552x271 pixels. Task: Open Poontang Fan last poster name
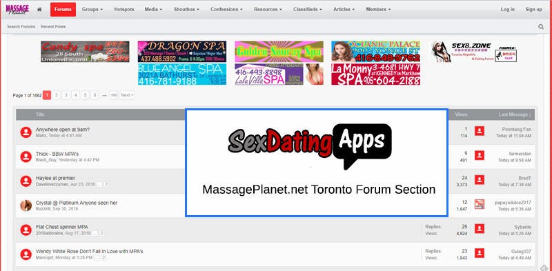(x=516, y=130)
